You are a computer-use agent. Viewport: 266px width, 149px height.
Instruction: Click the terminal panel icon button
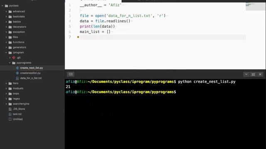pos(71,74)
